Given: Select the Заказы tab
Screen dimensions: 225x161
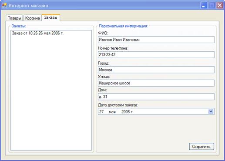Looking at the screenshot, I should pyautogui.click(x=50, y=17).
